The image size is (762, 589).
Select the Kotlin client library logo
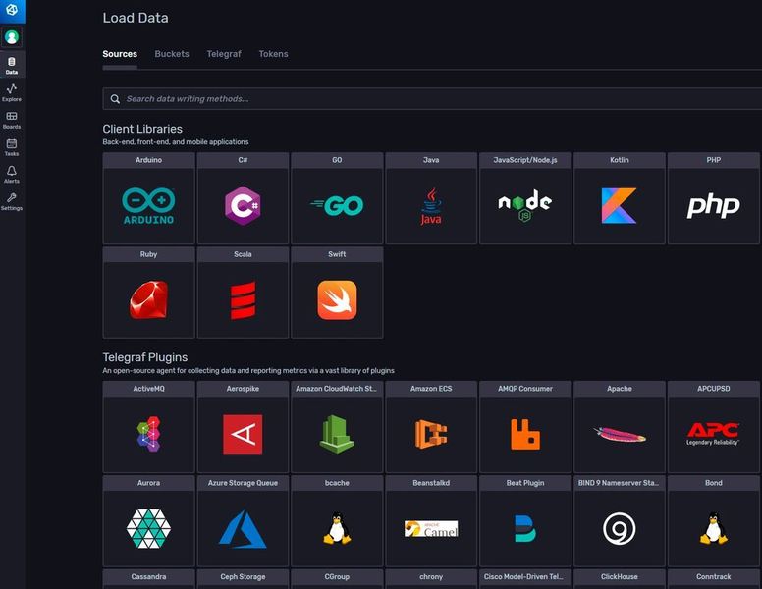pos(619,206)
